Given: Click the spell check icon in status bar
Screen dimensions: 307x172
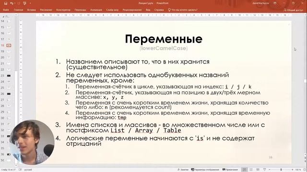Looking at the screenshot, I should (x=20, y=170).
